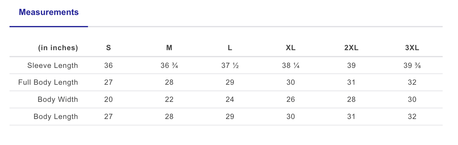Click sleeve length 37 ½ for size L
458x145 pixels.
click(230, 65)
